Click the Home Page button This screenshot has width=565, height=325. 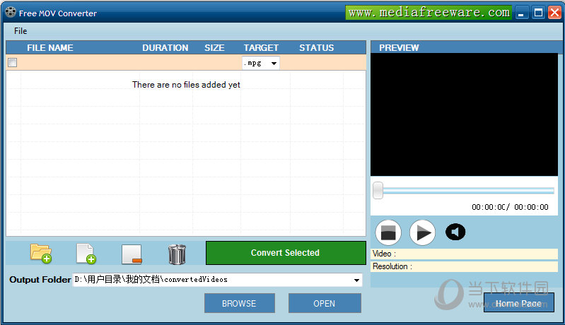(x=518, y=303)
